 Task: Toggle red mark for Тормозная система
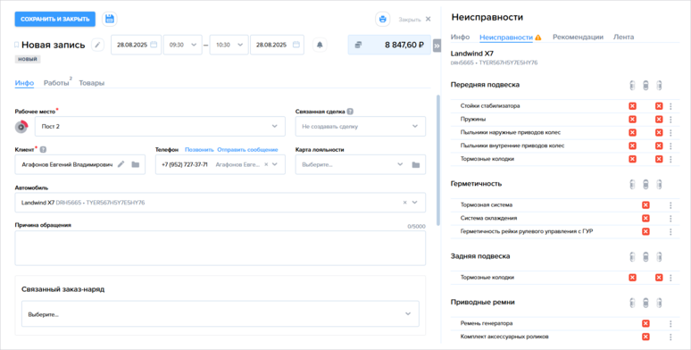(645, 205)
